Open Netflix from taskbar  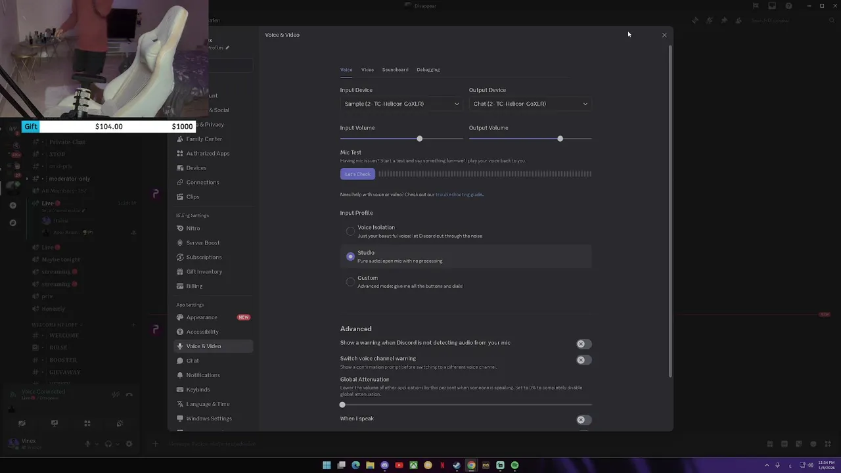pyautogui.click(x=442, y=465)
